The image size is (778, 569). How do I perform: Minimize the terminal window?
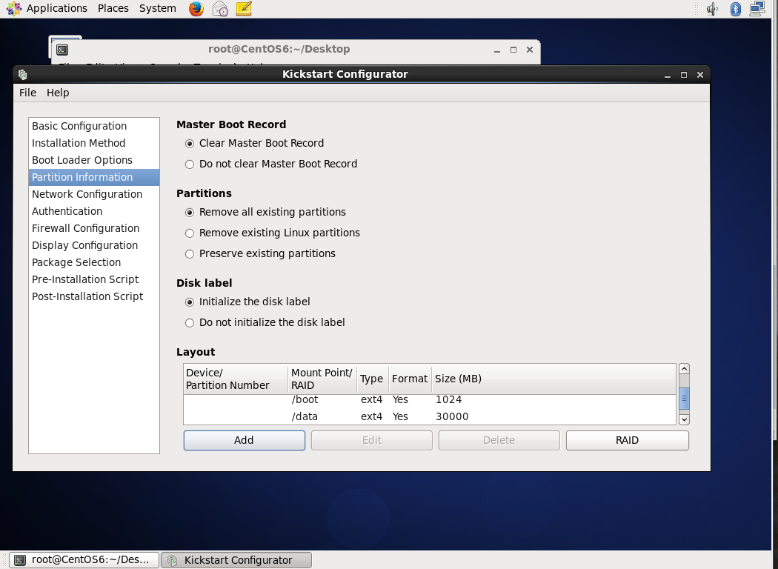click(x=496, y=50)
